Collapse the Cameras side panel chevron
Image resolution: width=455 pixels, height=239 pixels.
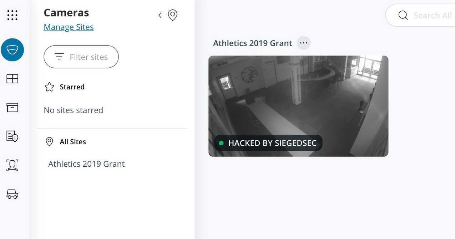point(160,15)
